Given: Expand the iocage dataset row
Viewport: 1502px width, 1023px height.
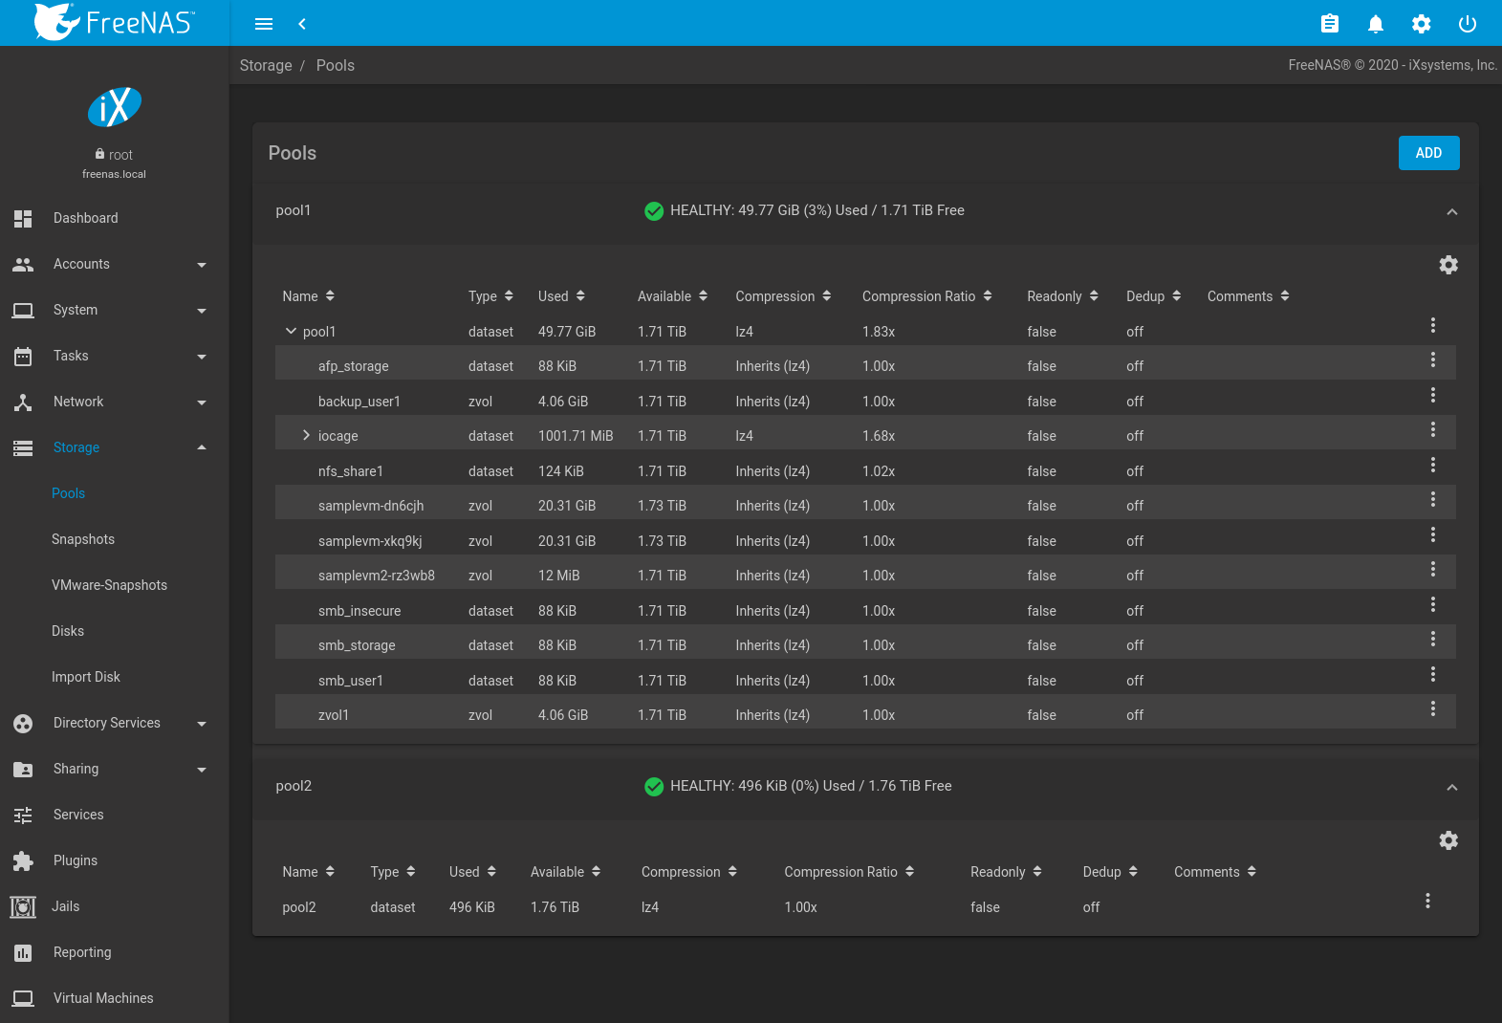Looking at the screenshot, I should [x=306, y=435].
